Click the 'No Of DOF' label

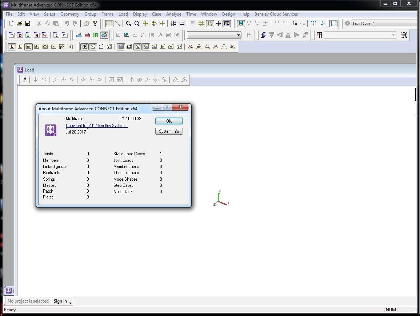(x=123, y=192)
